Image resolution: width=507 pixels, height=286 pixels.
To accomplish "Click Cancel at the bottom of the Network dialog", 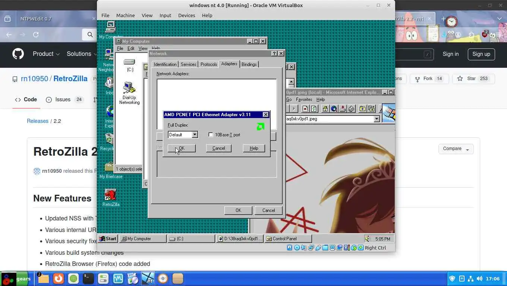I will coord(268,210).
